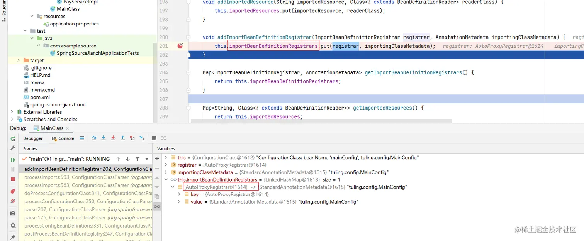
Task: Step out button in debugger toolbar
Action: pyautogui.click(x=123, y=138)
